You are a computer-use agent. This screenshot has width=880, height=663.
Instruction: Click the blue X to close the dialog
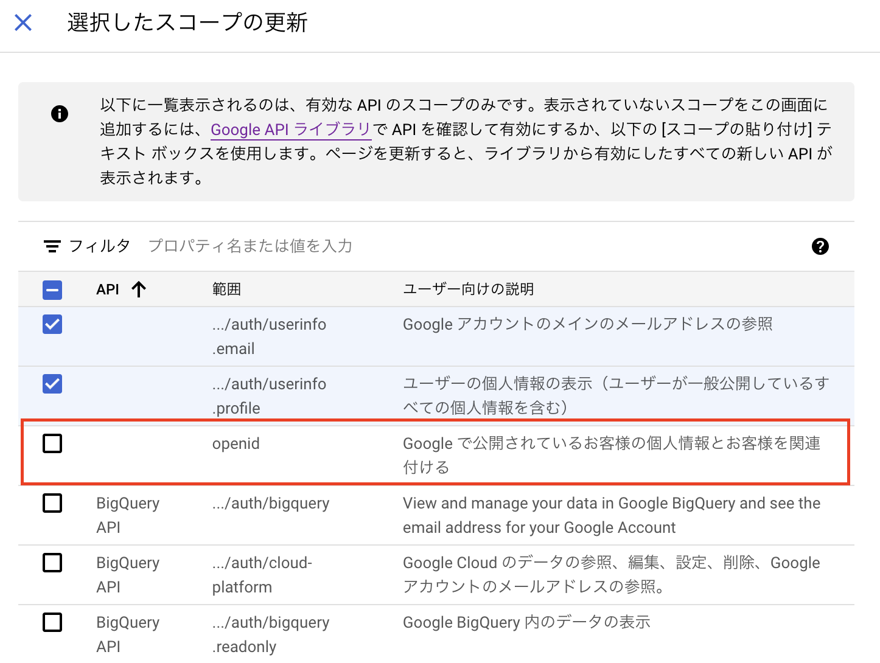pos(23,22)
